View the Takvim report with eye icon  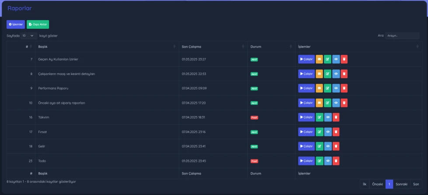coord(328,117)
